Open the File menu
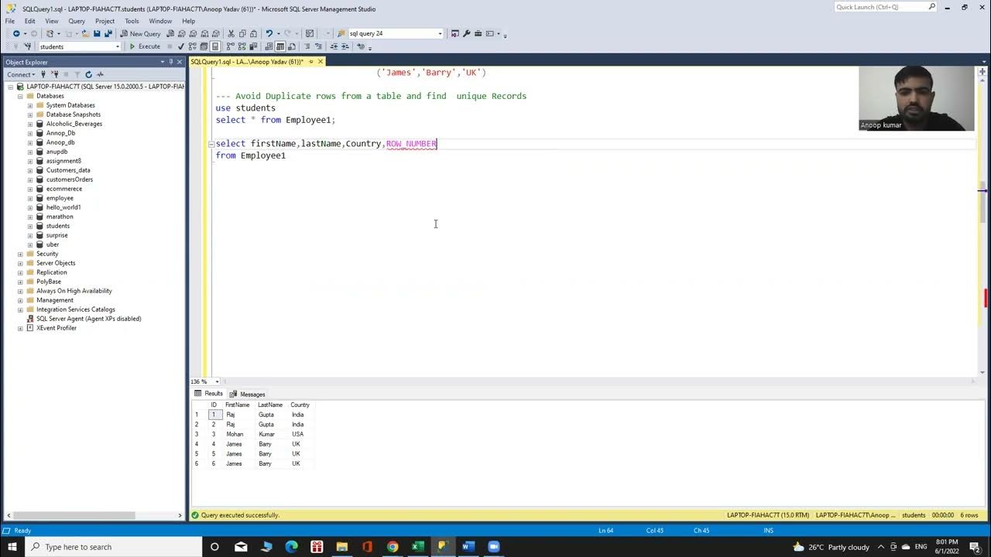 point(10,21)
